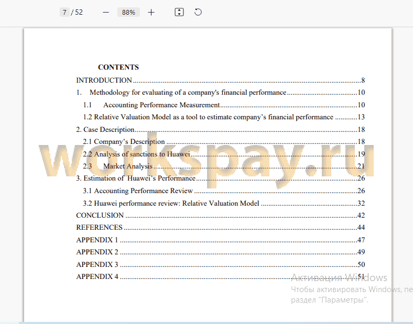Open the APPENDIX 2 entry
The height and width of the screenshot is (324, 413).
click(x=221, y=252)
